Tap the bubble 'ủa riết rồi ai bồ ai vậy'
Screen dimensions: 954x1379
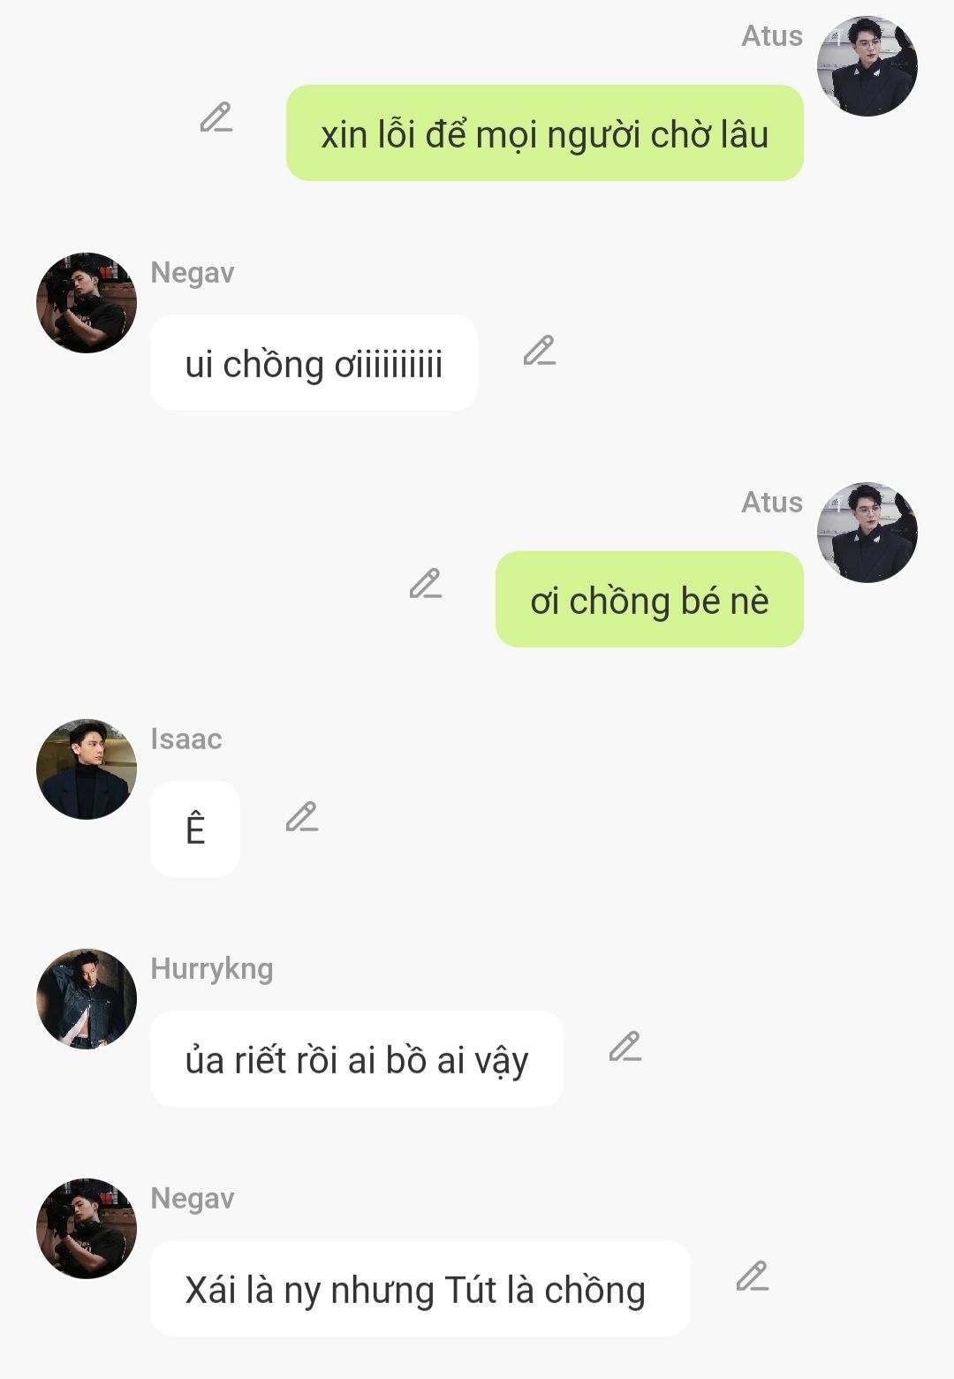point(357,1059)
